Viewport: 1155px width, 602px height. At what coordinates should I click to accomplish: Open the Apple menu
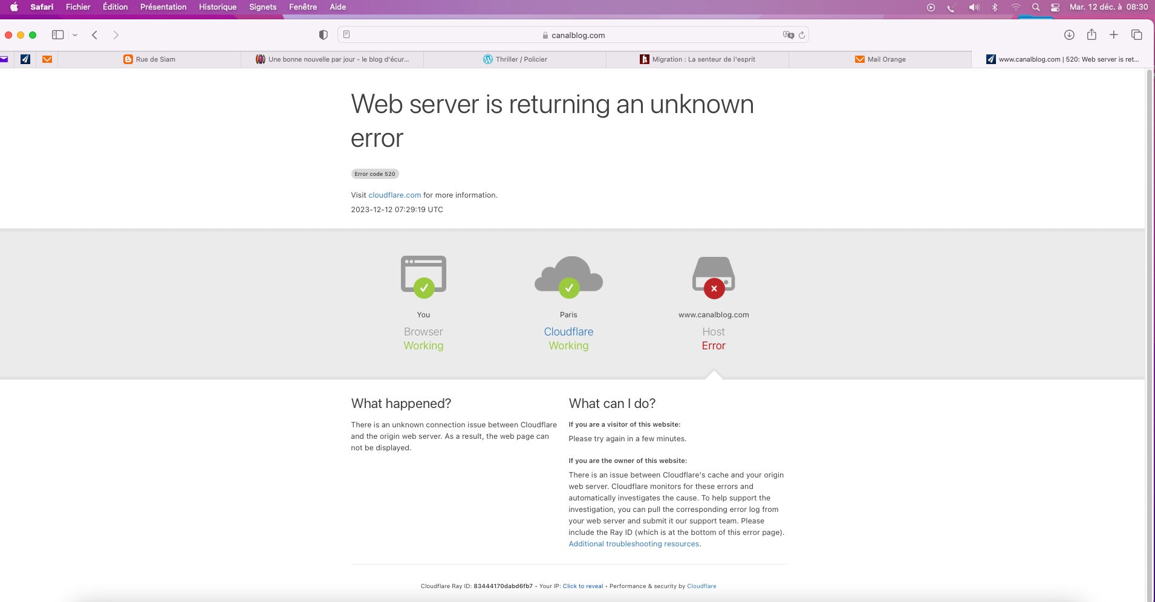pyautogui.click(x=14, y=7)
